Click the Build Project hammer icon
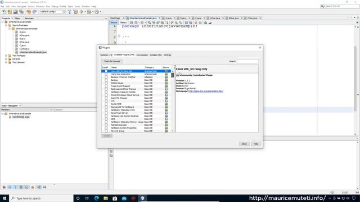360x202 pixels. click(70, 12)
